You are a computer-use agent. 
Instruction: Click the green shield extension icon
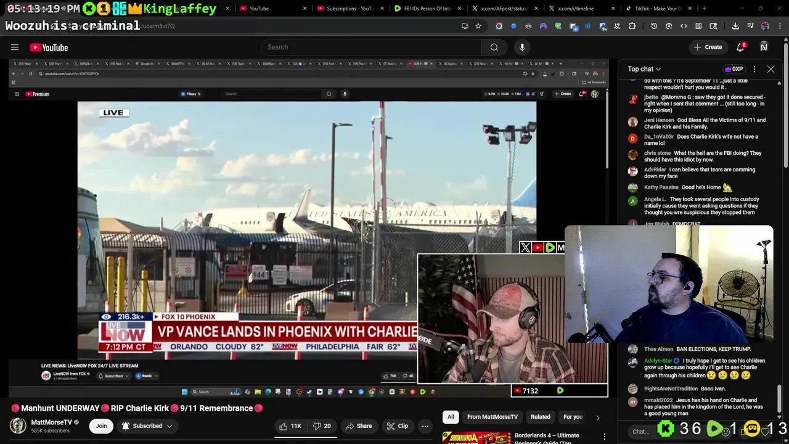(x=558, y=26)
